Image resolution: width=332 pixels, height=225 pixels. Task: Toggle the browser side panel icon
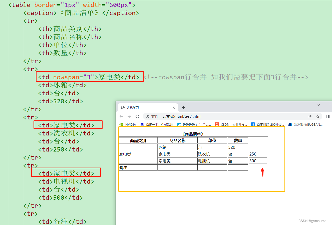327,116
